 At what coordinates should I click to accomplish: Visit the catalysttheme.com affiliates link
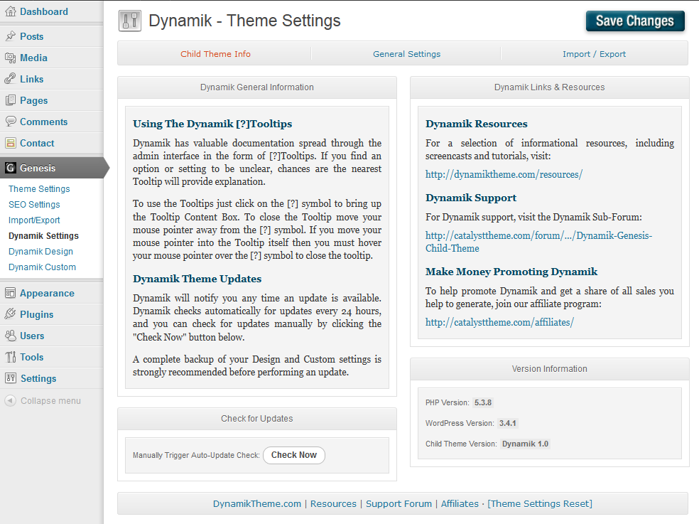(x=499, y=322)
